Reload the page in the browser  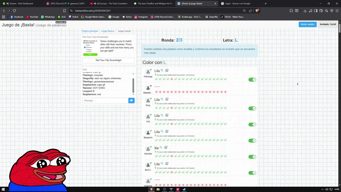14,11
